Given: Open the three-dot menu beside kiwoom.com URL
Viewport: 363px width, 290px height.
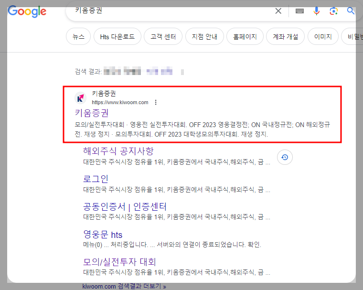Looking at the screenshot, I should [156, 102].
